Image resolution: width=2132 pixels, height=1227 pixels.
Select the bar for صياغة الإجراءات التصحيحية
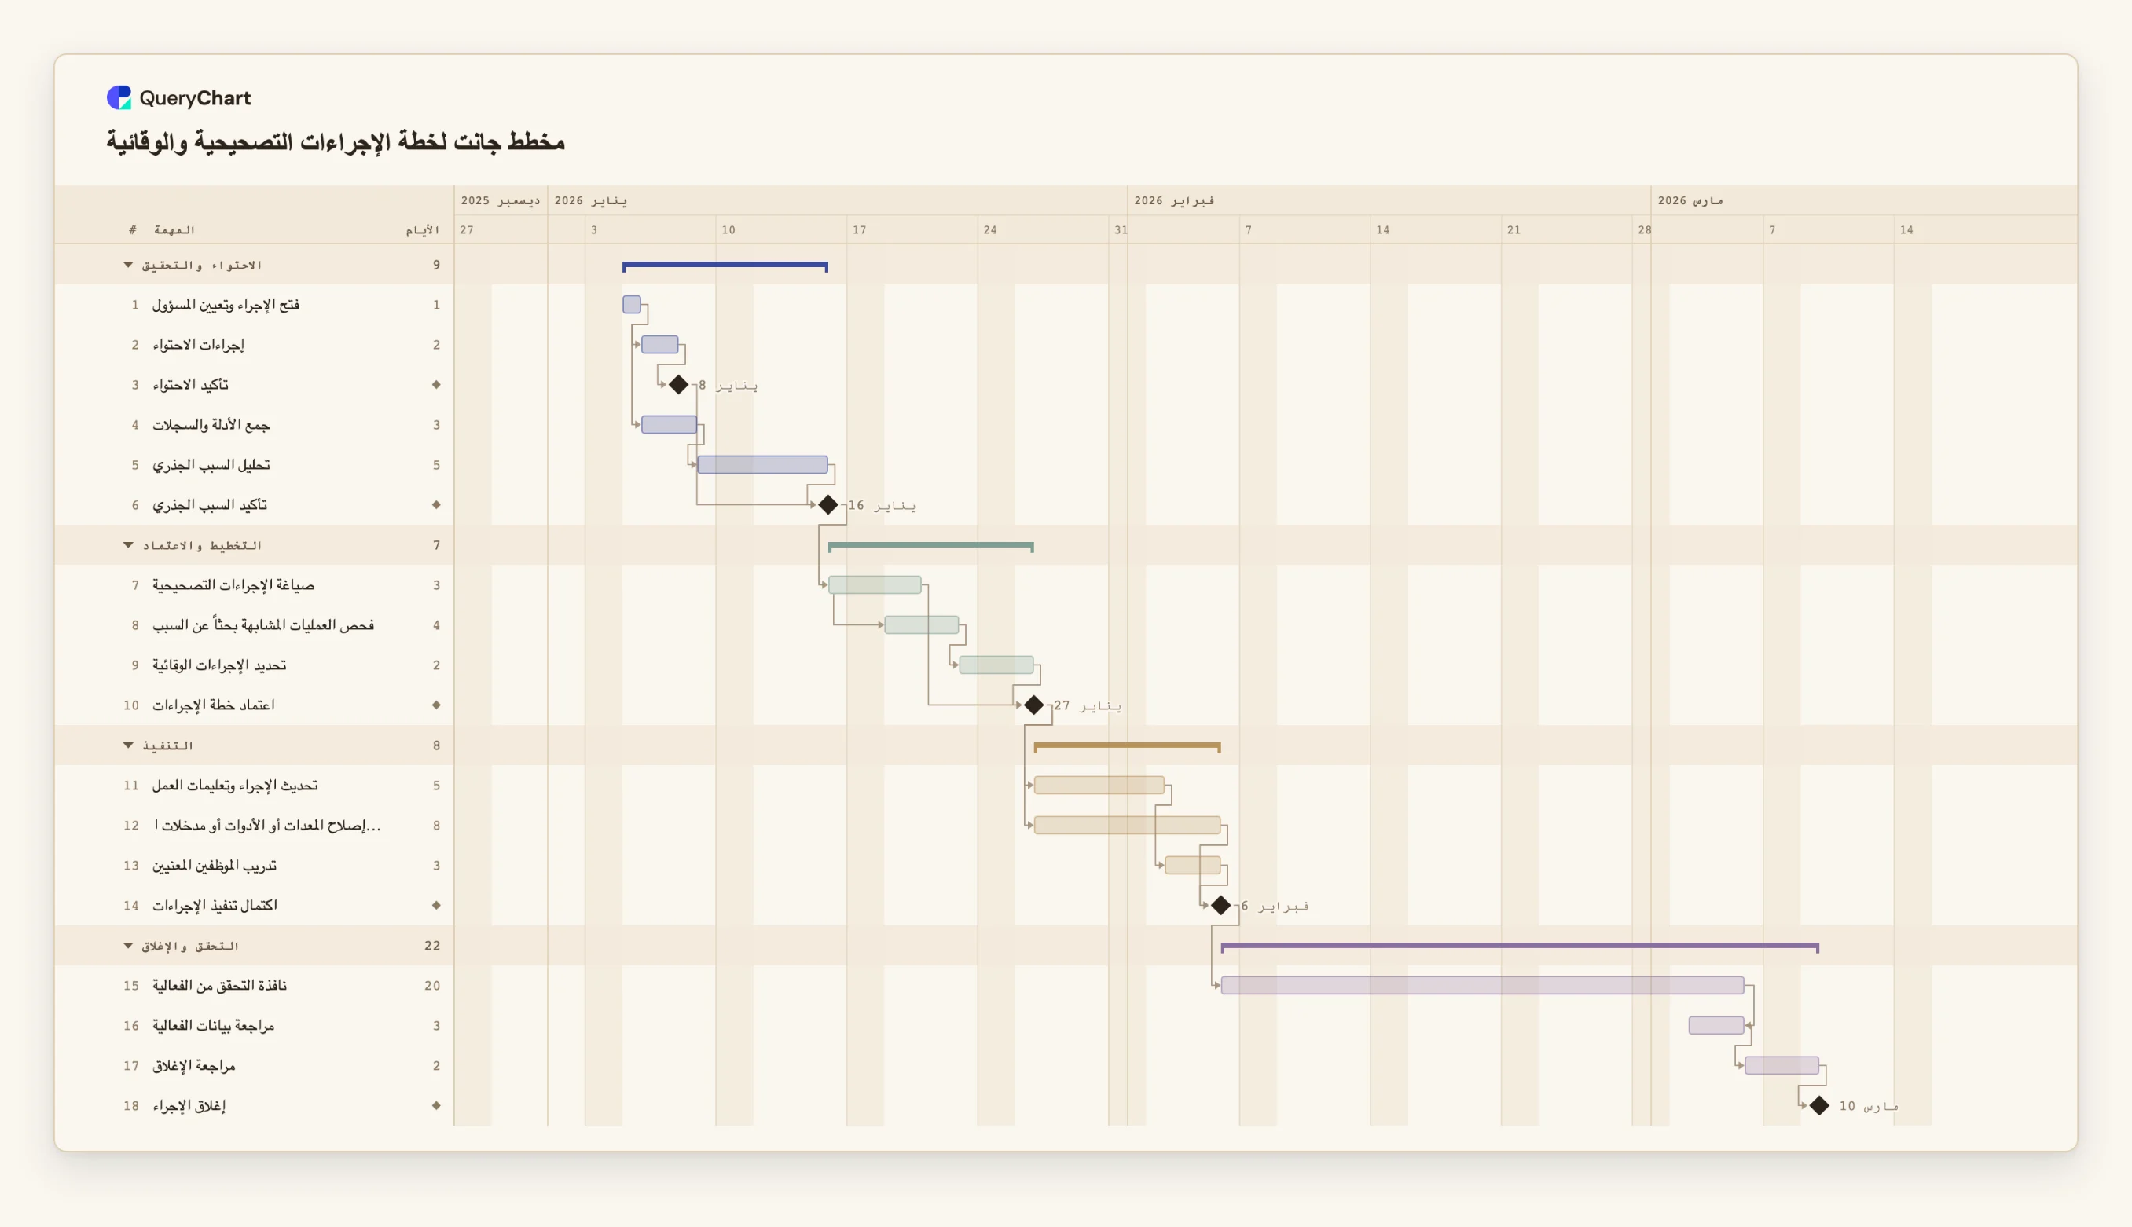(x=875, y=585)
